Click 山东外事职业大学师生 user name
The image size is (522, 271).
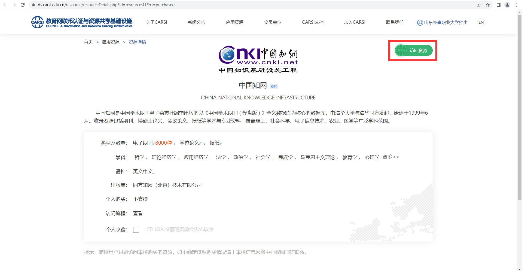tap(446, 23)
